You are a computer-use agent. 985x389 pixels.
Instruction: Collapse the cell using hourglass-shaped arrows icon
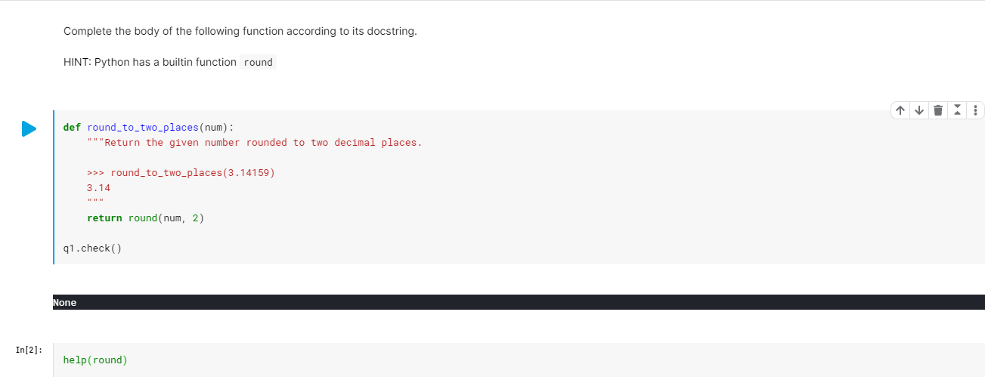pyautogui.click(x=957, y=110)
